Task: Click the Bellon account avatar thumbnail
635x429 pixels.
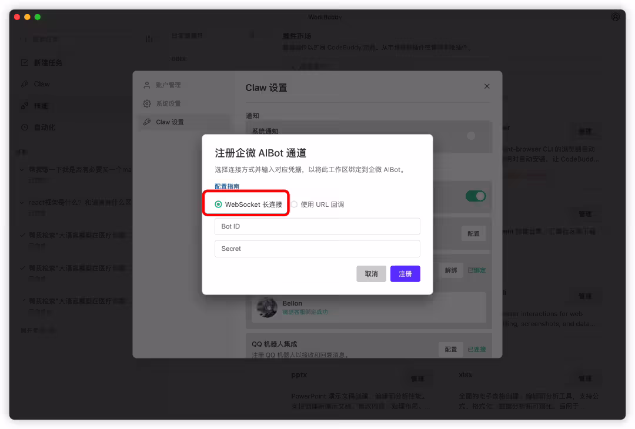Action: [267, 307]
